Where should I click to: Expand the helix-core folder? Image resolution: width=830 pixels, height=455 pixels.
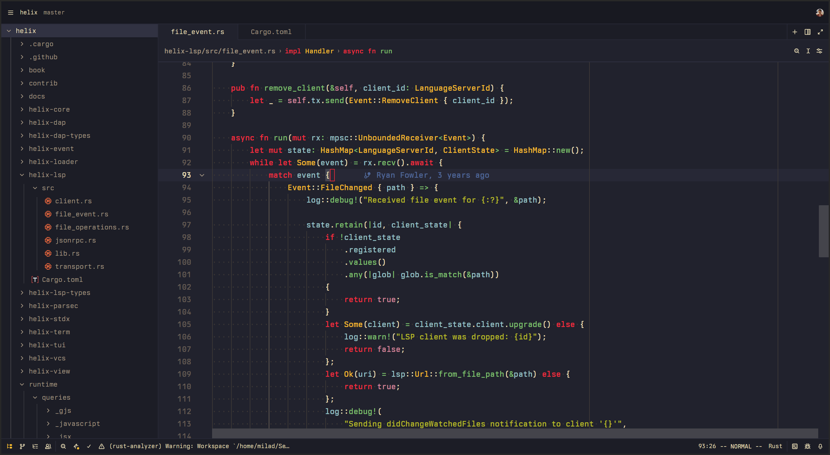[22, 109]
